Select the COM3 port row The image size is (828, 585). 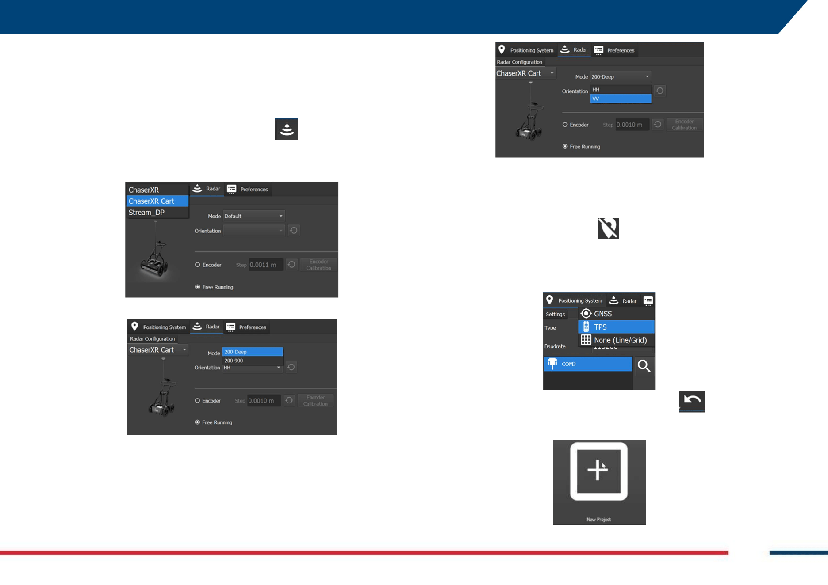588,364
